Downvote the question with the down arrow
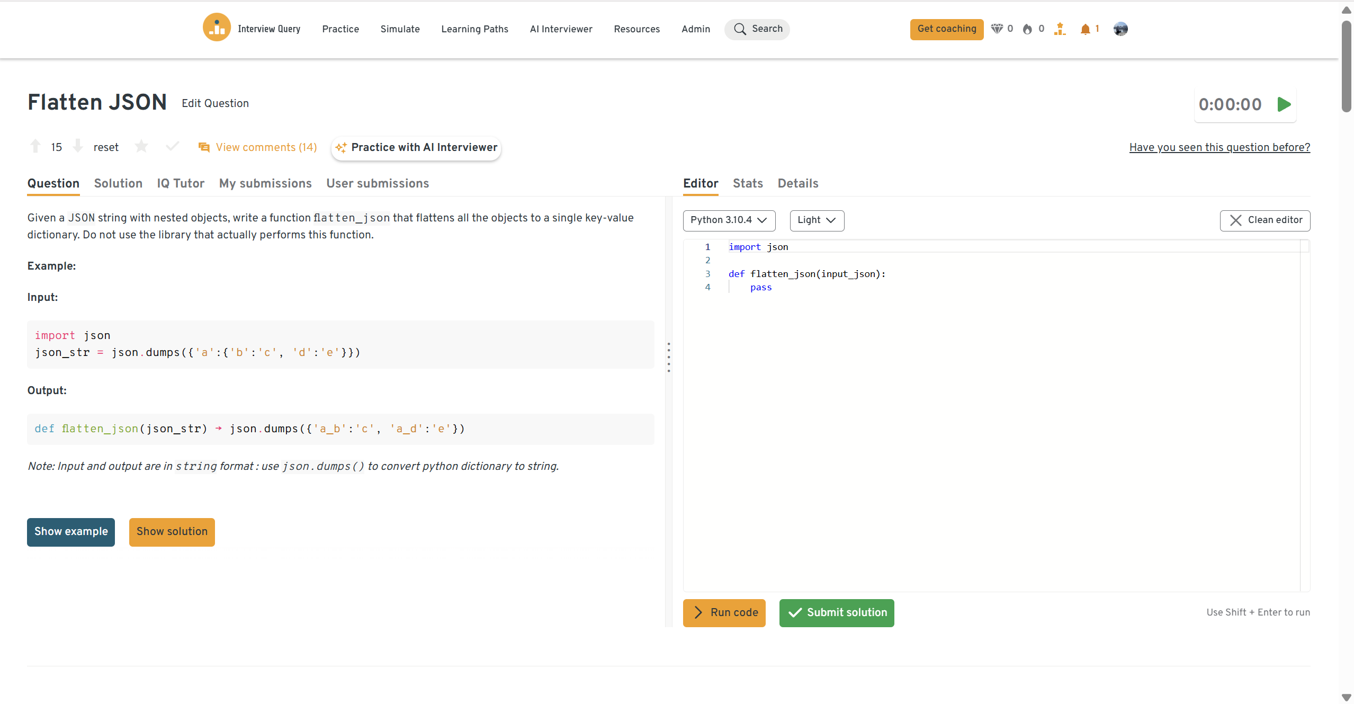Viewport: 1354px width, 704px height. (78, 146)
